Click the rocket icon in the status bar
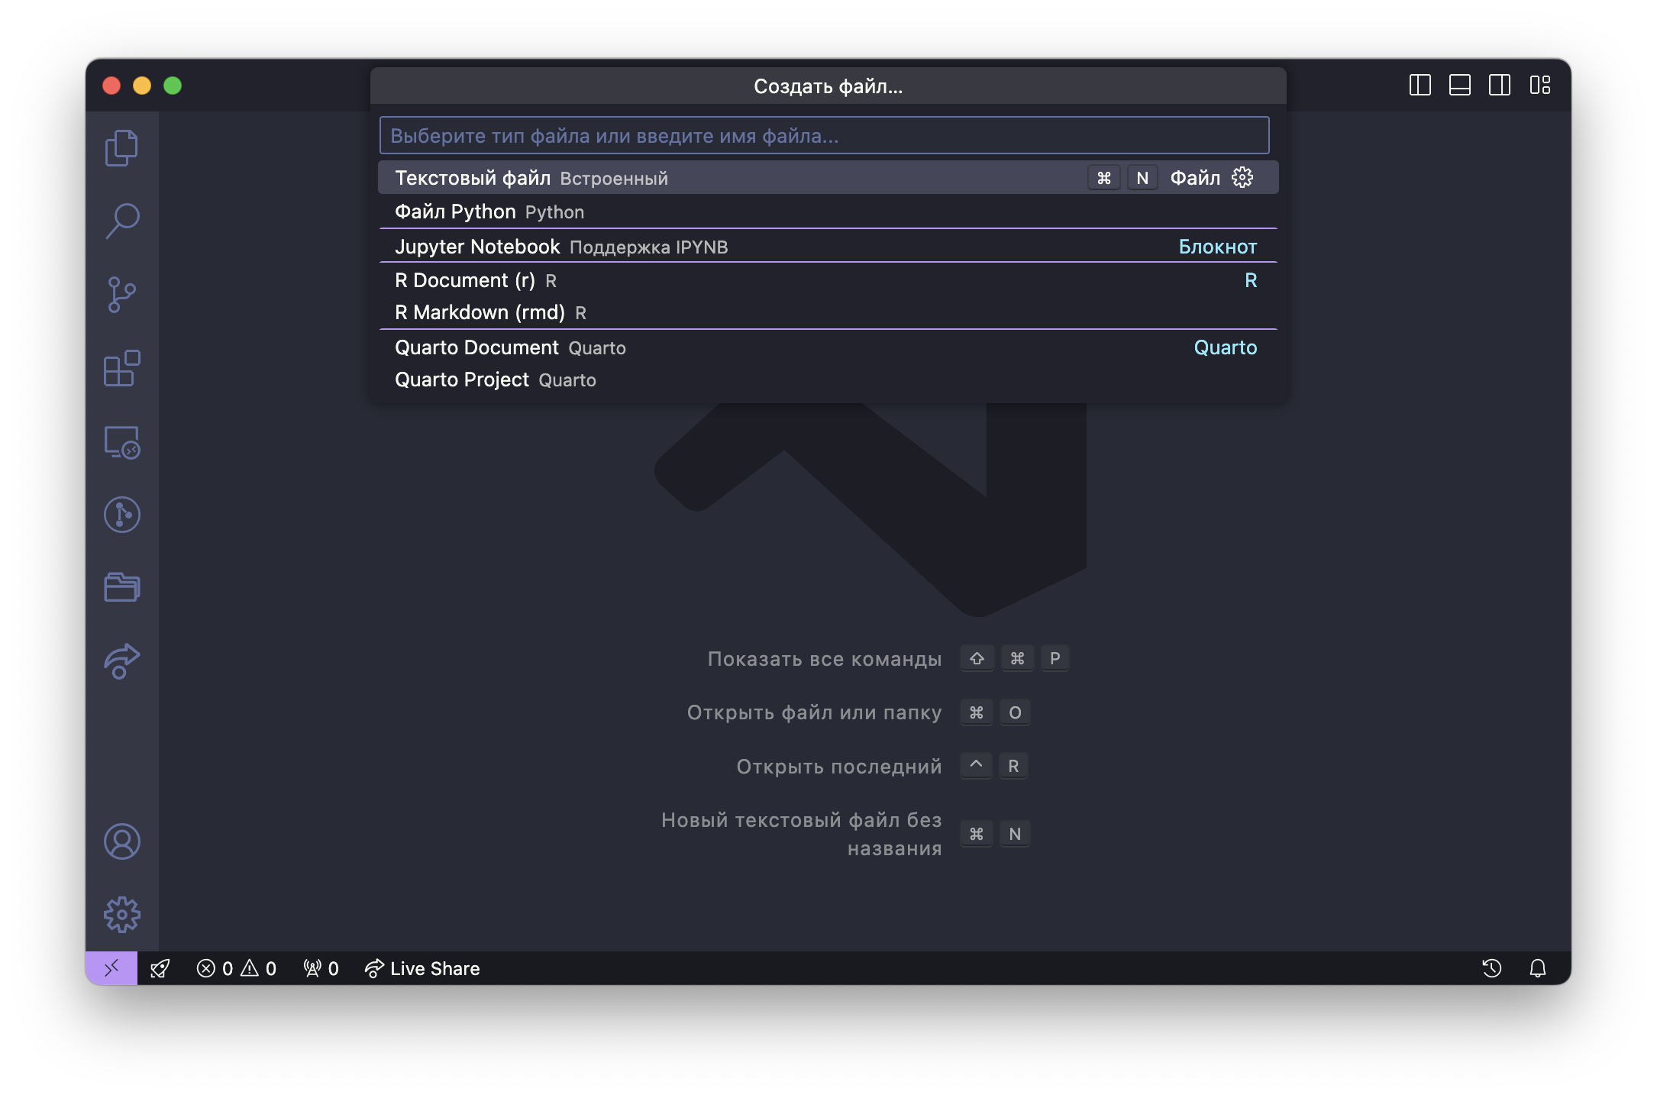This screenshot has height=1098, width=1657. [160, 968]
